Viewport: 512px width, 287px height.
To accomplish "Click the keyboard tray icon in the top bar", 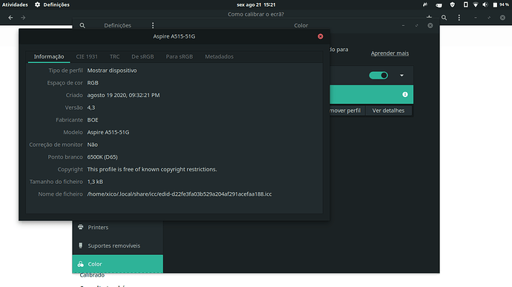I will (x=439, y=4).
